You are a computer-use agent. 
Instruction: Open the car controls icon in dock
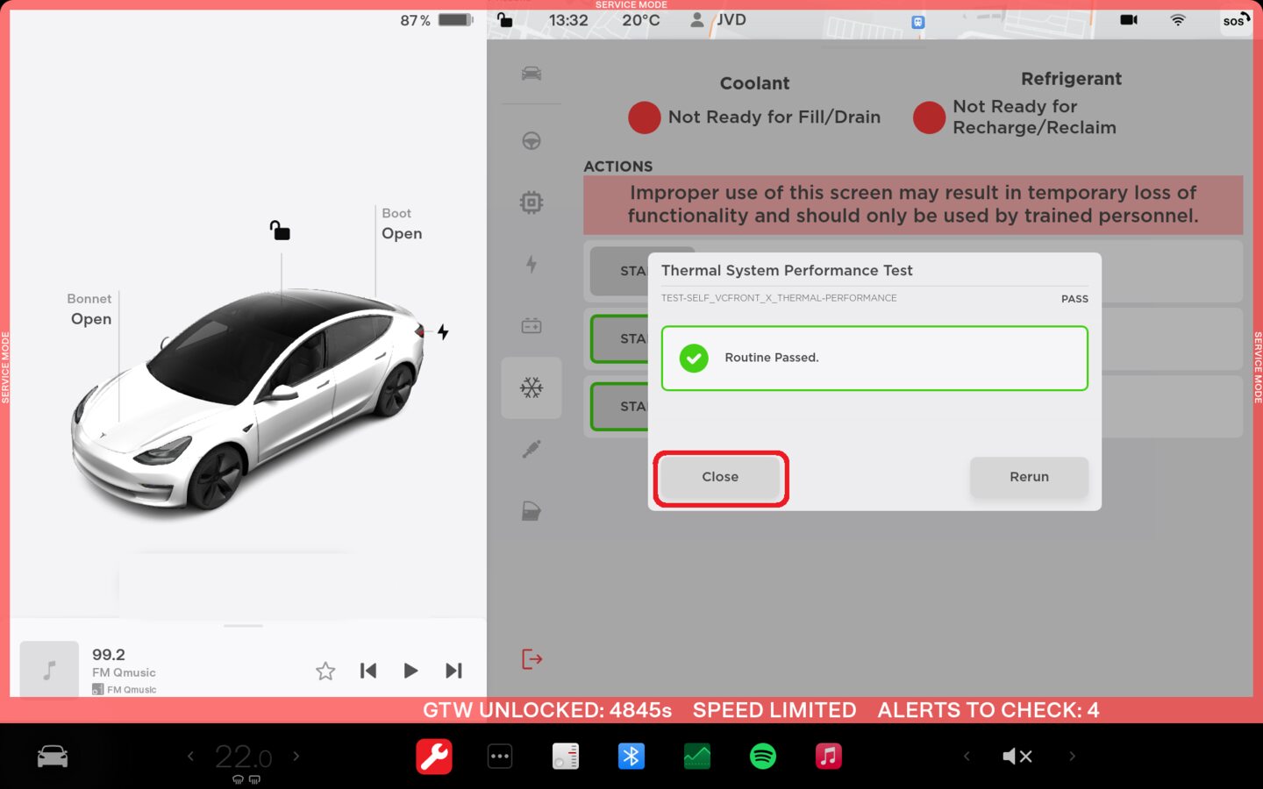coord(53,756)
